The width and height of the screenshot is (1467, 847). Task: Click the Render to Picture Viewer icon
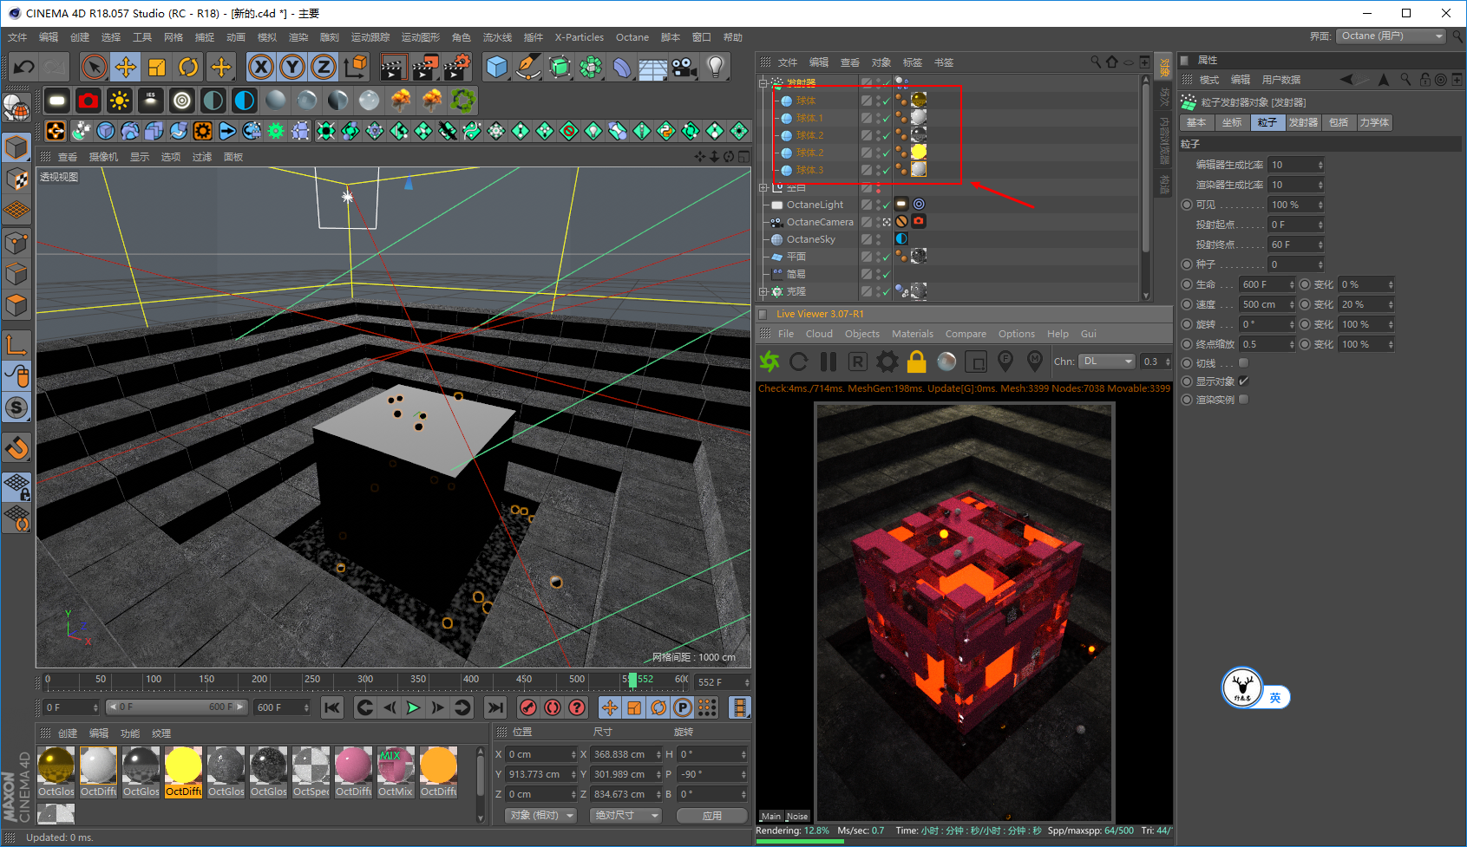coord(425,67)
